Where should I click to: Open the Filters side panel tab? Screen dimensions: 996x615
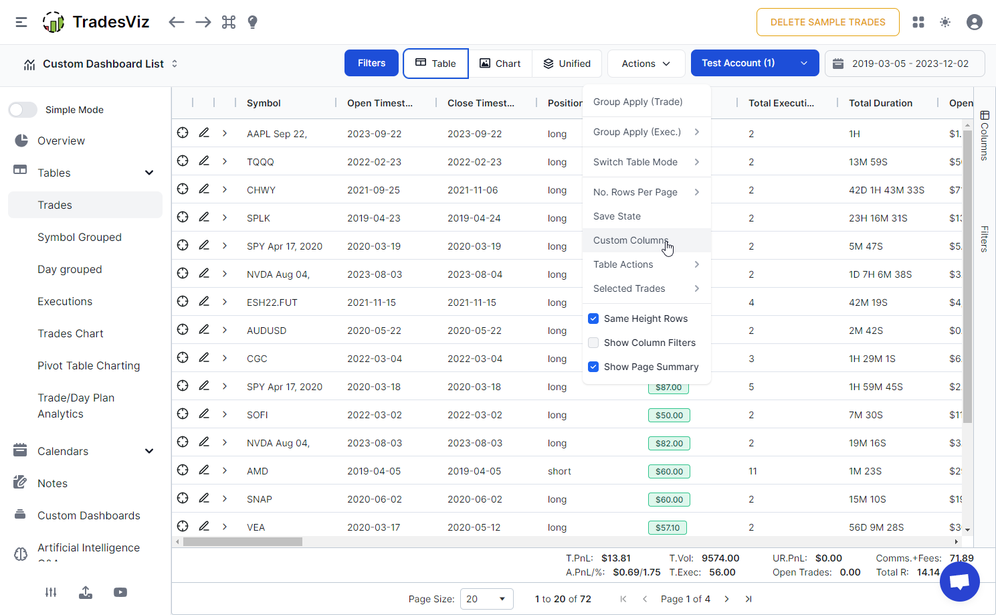click(x=985, y=239)
